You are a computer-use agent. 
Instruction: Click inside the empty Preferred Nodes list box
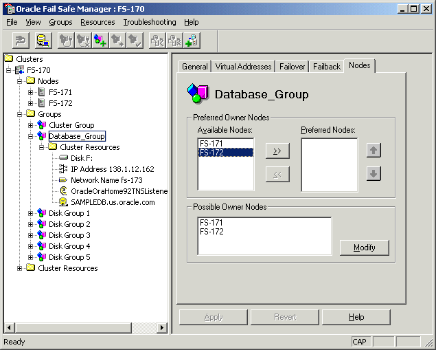(330, 165)
